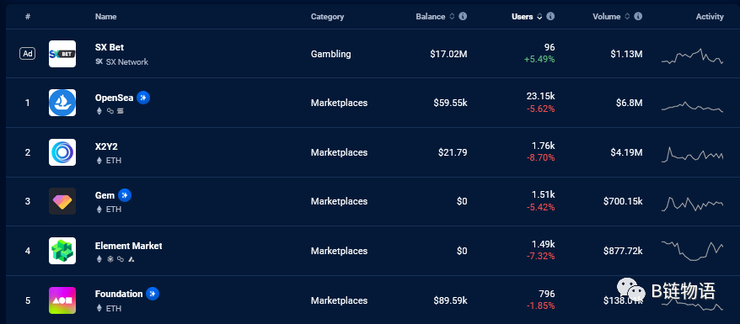Click the Category column header
Image resolution: width=740 pixels, height=324 pixels.
327,17
